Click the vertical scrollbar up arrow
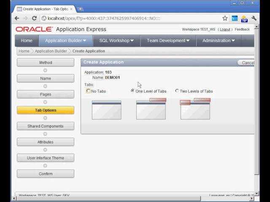 coord(256,27)
